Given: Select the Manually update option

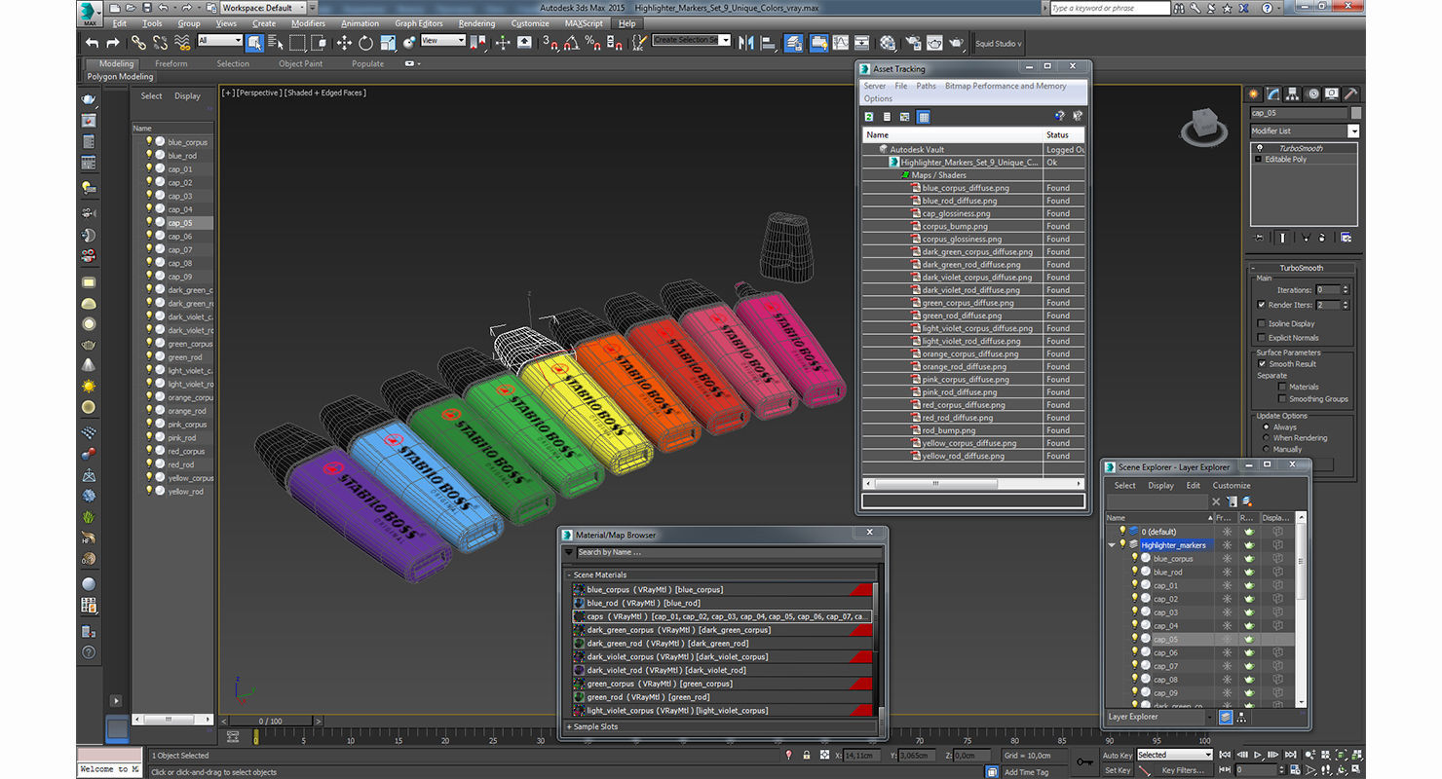Looking at the screenshot, I should click(1267, 450).
